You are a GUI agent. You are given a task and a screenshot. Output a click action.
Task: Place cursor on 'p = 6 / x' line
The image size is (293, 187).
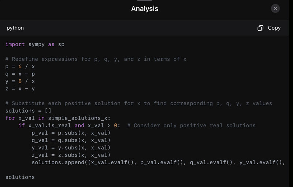pyautogui.click(x=20, y=66)
